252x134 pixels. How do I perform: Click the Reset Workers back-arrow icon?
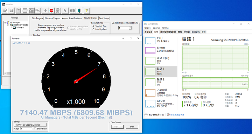point(65,10)
